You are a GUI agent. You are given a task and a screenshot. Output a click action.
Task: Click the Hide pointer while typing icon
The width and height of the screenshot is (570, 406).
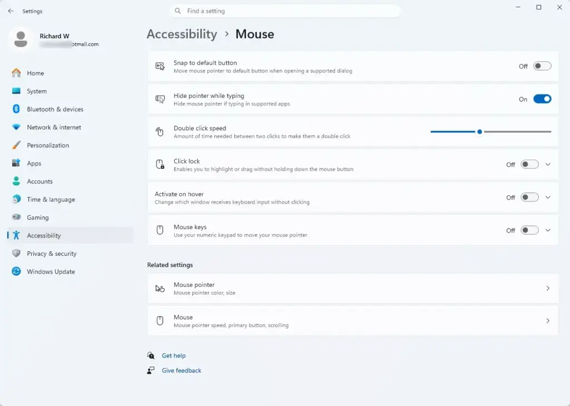[x=160, y=99]
